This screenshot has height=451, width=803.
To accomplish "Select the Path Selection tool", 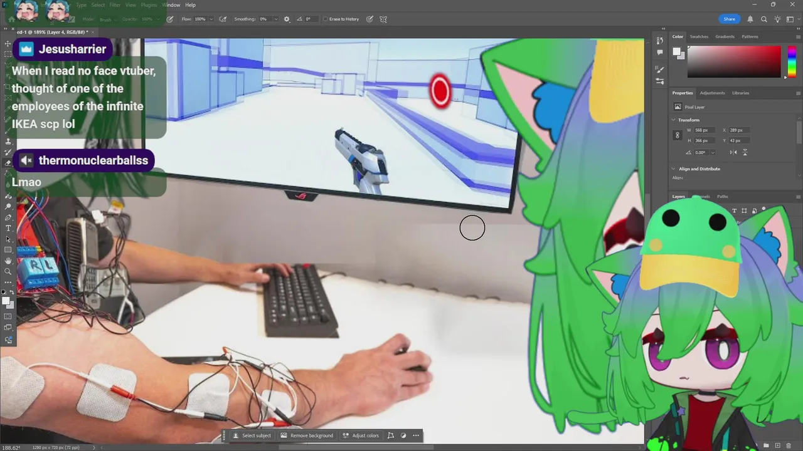I will (x=8, y=239).
